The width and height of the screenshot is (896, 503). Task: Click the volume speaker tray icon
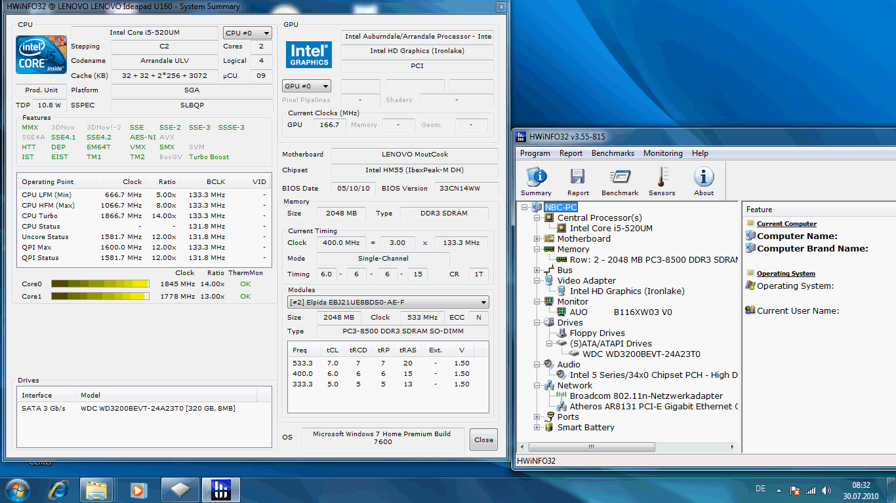(826, 491)
